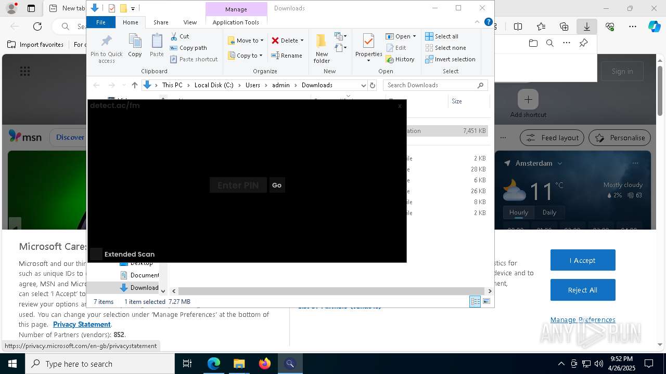The height and width of the screenshot is (374, 666).
Task: Click the Personalise button on MSN
Action: pyautogui.click(x=620, y=138)
